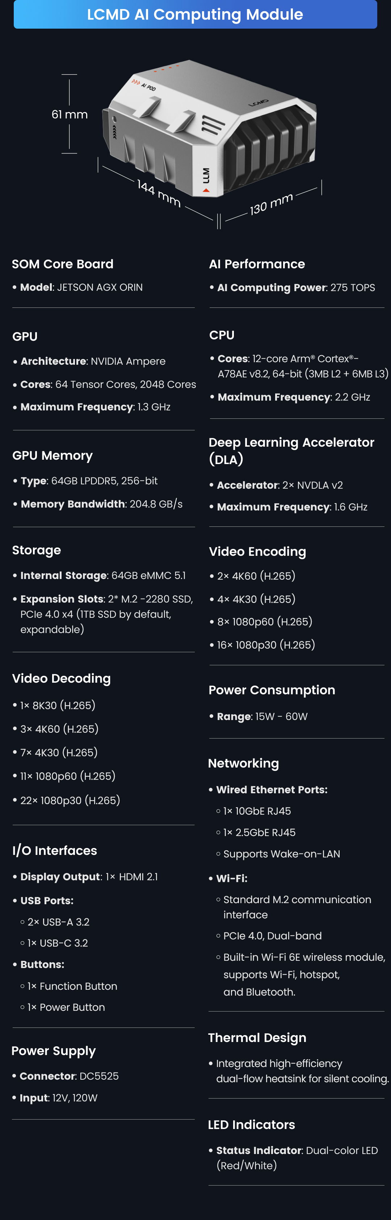This screenshot has width=391, height=1220.
Task: Click the 144 mm dimension label
Action: click(158, 193)
